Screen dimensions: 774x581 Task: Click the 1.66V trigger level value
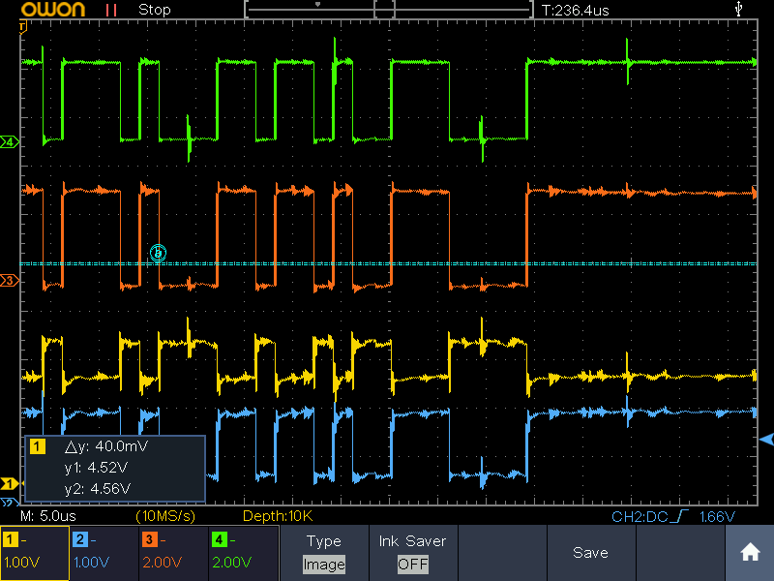[x=717, y=517]
